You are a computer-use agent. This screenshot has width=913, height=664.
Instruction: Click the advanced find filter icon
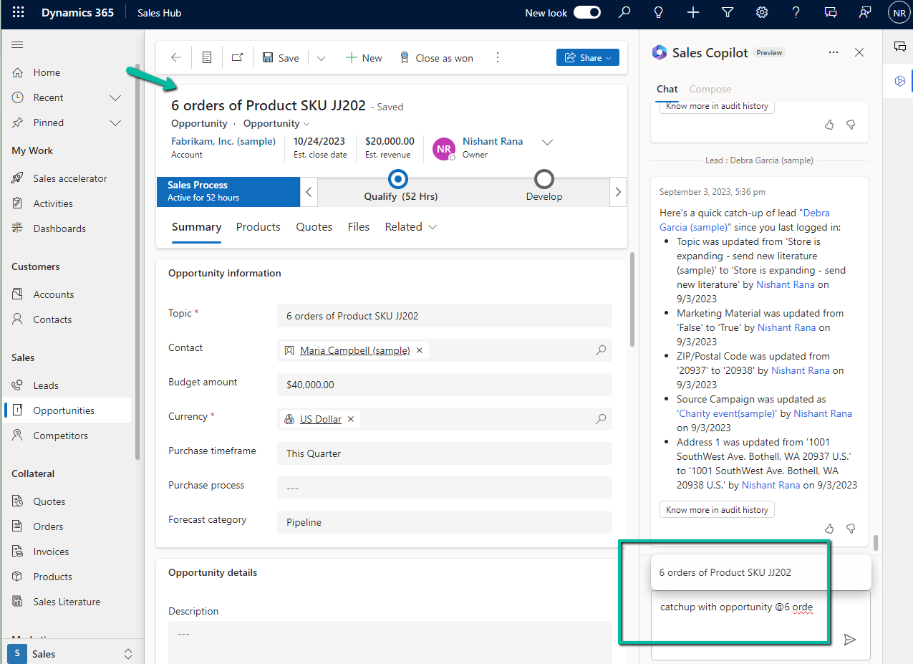point(728,13)
